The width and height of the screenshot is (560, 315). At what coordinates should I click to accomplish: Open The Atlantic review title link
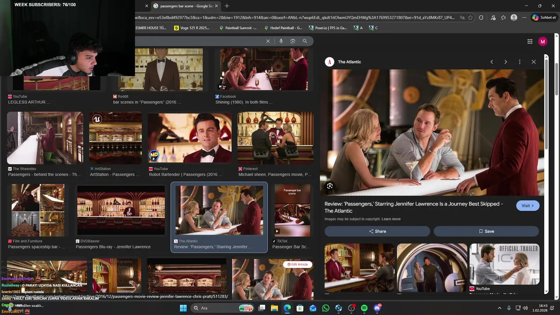[x=413, y=207]
